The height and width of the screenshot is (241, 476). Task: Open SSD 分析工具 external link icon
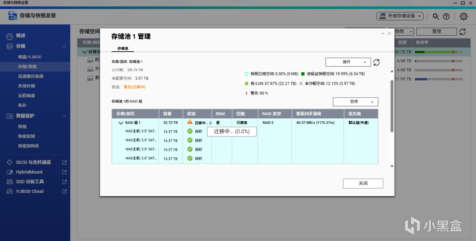[65, 181]
